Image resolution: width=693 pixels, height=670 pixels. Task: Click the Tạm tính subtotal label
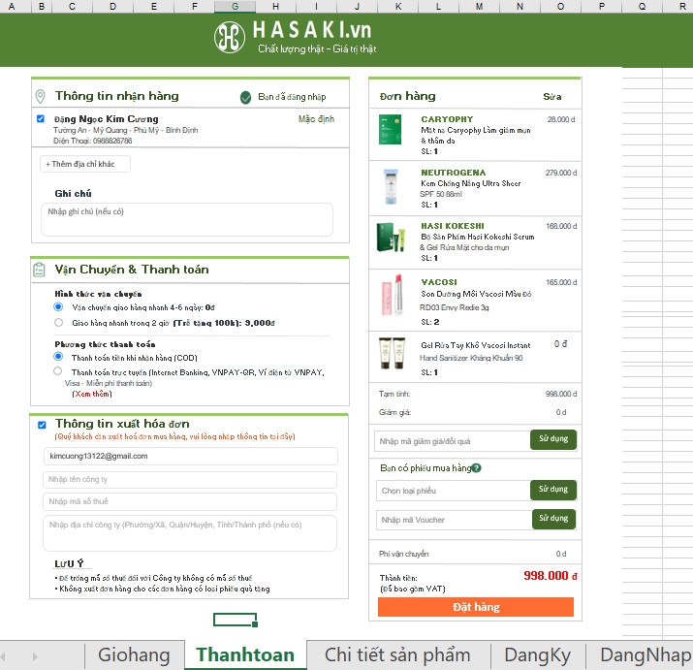coord(394,394)
